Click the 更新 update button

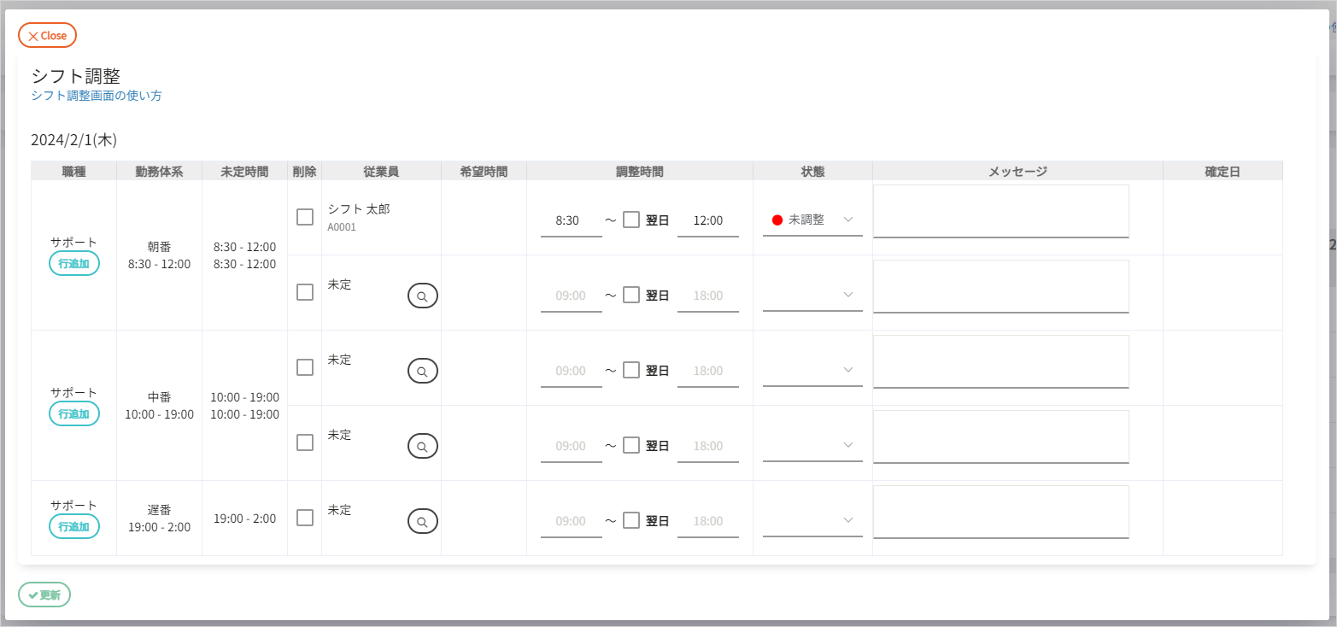[x=44, y=595]
